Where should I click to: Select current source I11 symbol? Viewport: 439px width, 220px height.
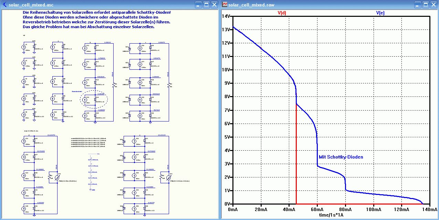click(x=85, y=48)
